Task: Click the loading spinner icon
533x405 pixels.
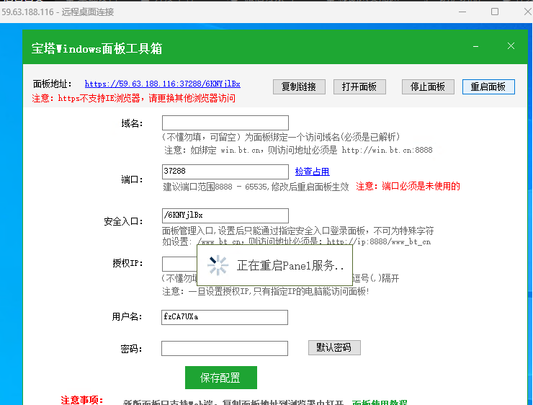Action: tap(218, 265)
